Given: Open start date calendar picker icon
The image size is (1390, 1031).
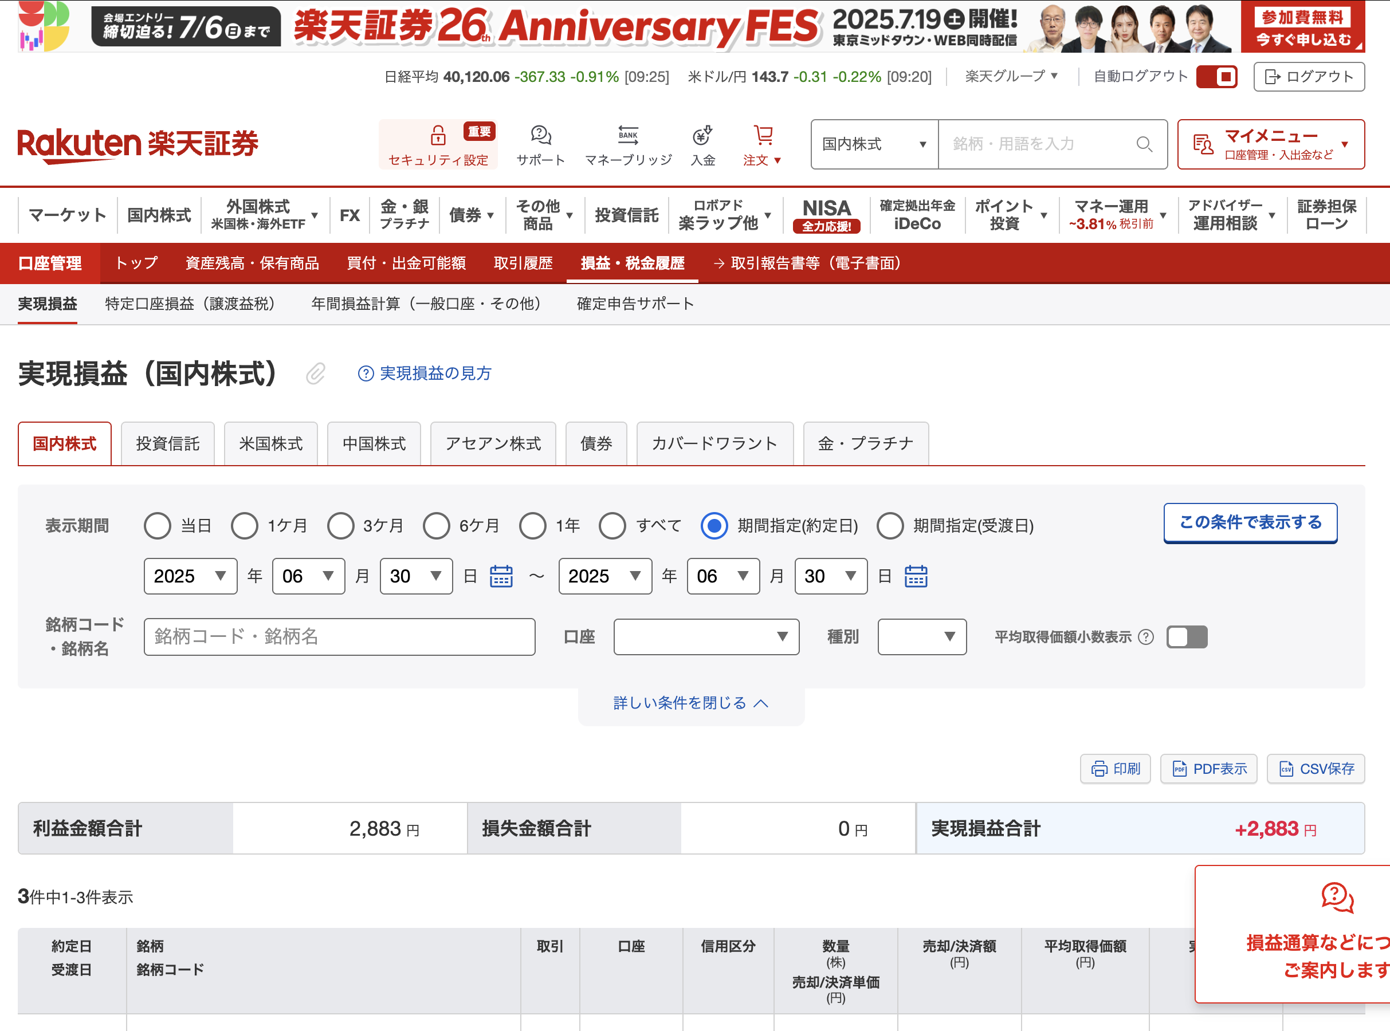Looking at the screenshot, I should coord(501,576).
